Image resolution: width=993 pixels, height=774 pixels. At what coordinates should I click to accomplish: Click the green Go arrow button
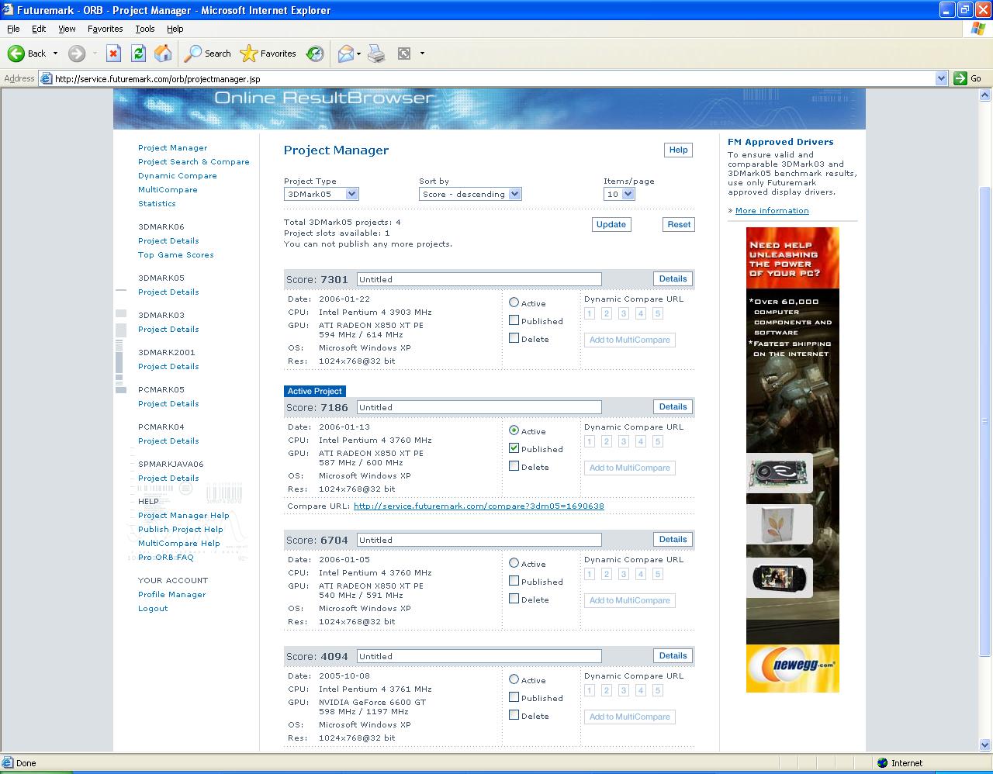pos(960,78)
